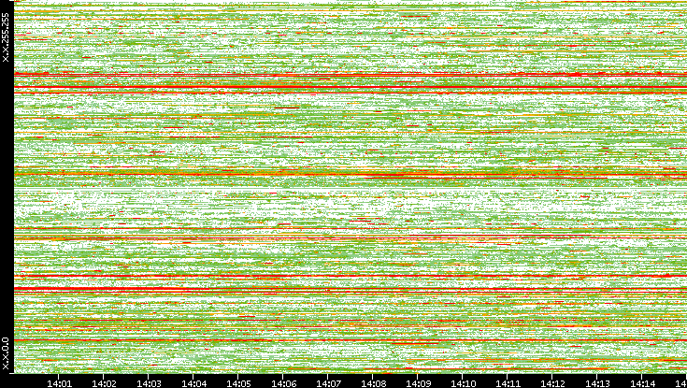Click the x.x.0.0 address axis label

point(6,353)
